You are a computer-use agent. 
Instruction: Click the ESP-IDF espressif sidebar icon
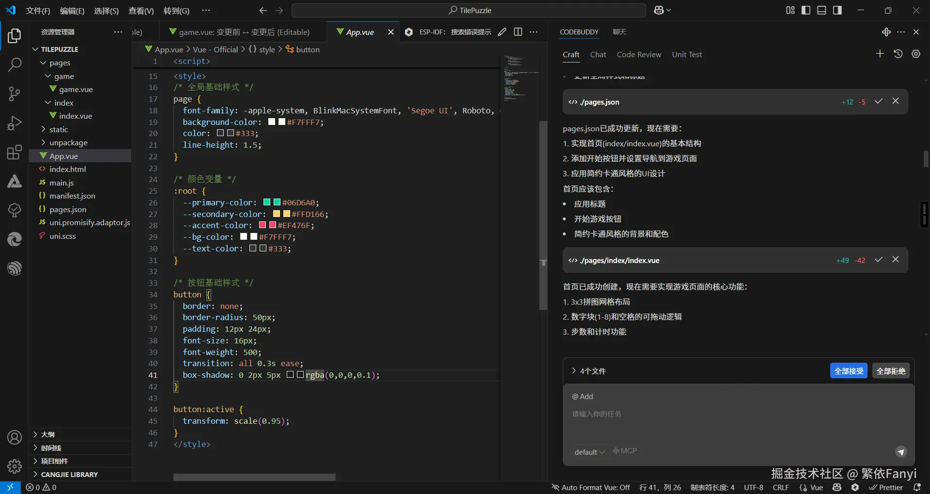click(15, 268)
